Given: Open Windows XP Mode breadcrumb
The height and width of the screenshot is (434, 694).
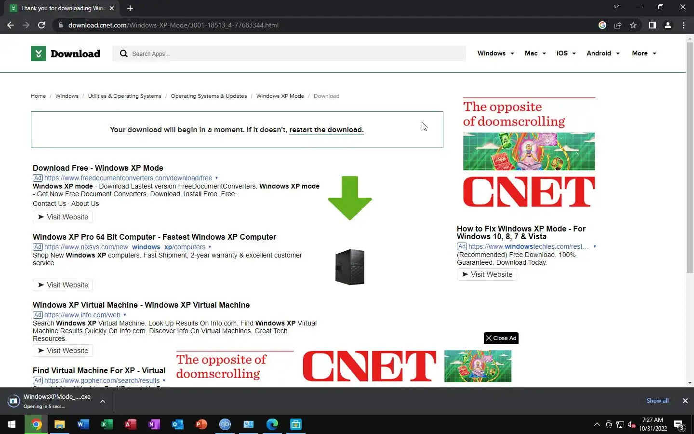Looking at the screenshot, I should 280,96.
